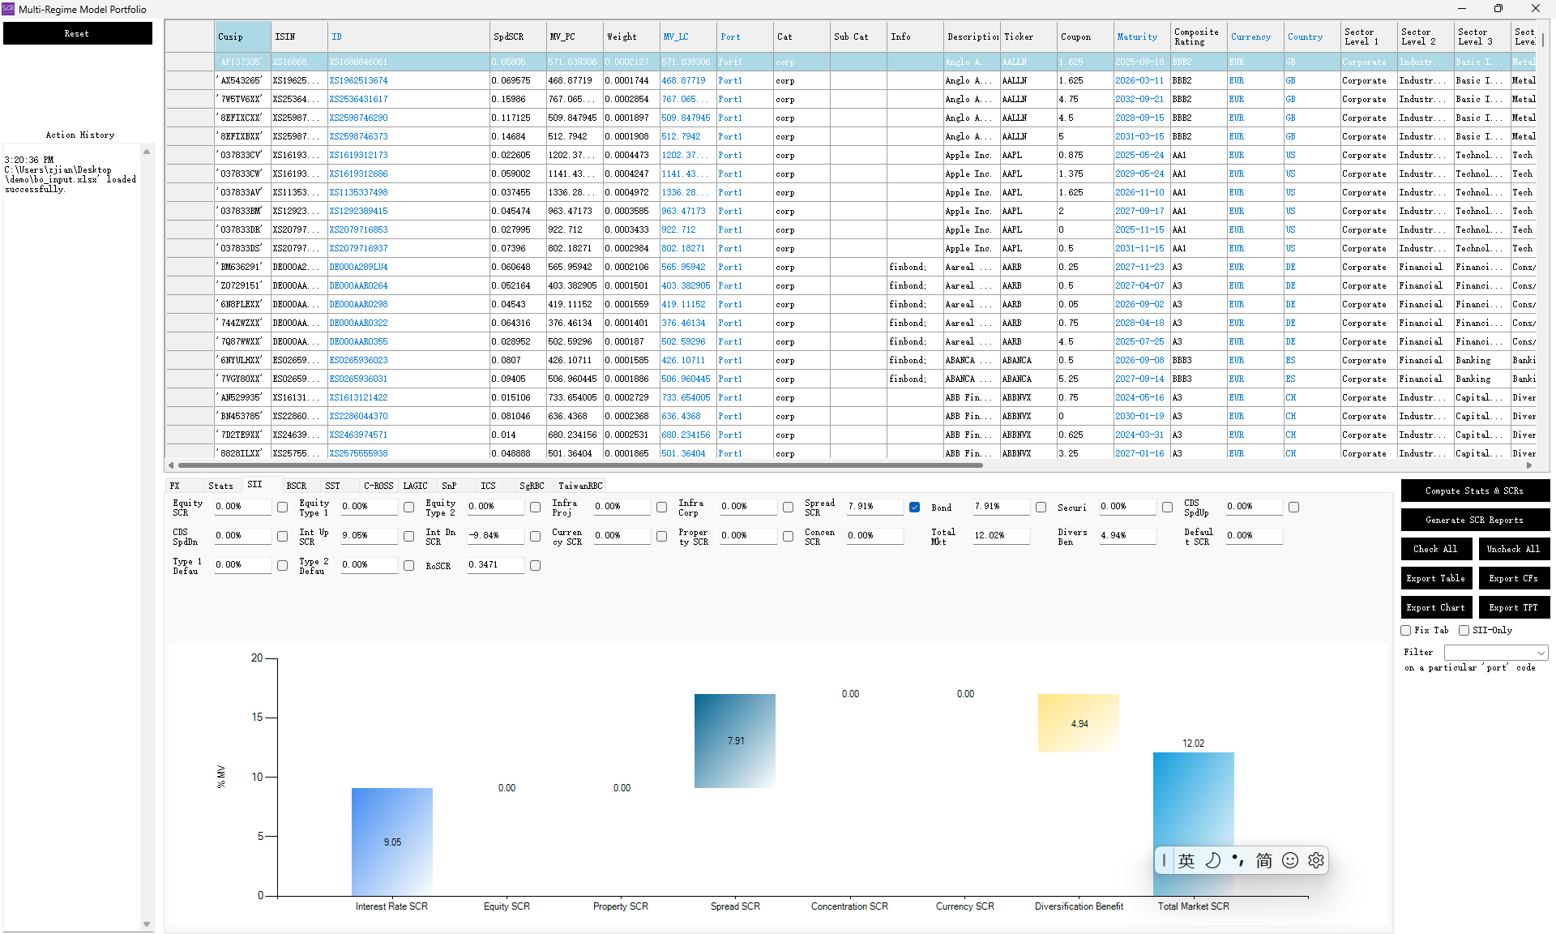Viewport: 1556px width, 934px height.
Task: Uncheck the Spread SCR checkbox
Action: 914,507
